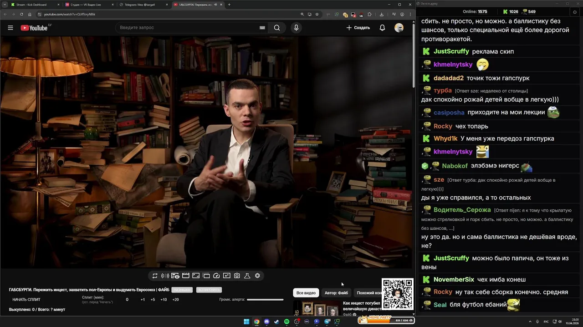Add +20 minutes to split
583x327 pixels.
(x=175, y=300)
